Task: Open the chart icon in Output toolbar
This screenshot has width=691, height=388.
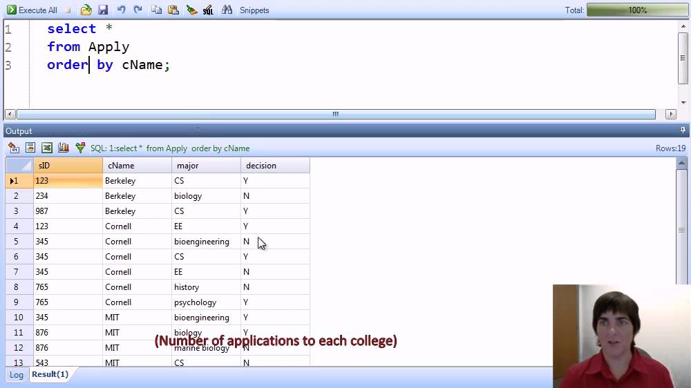Action: [x=64, y=148]
